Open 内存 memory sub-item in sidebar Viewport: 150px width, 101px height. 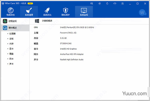11,44
